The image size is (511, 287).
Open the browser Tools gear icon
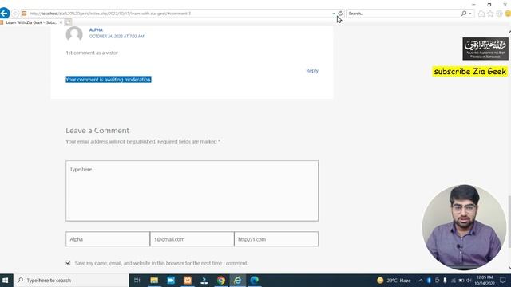pos(499,14)
